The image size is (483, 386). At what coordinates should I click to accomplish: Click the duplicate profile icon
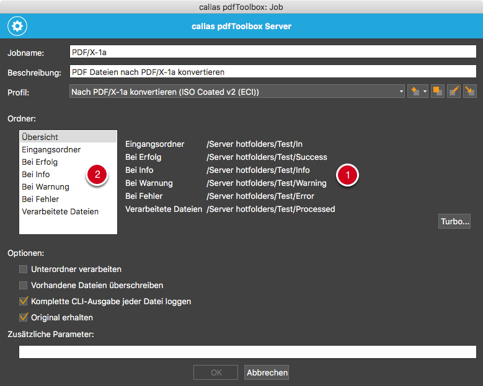click(x=437, y=92)
